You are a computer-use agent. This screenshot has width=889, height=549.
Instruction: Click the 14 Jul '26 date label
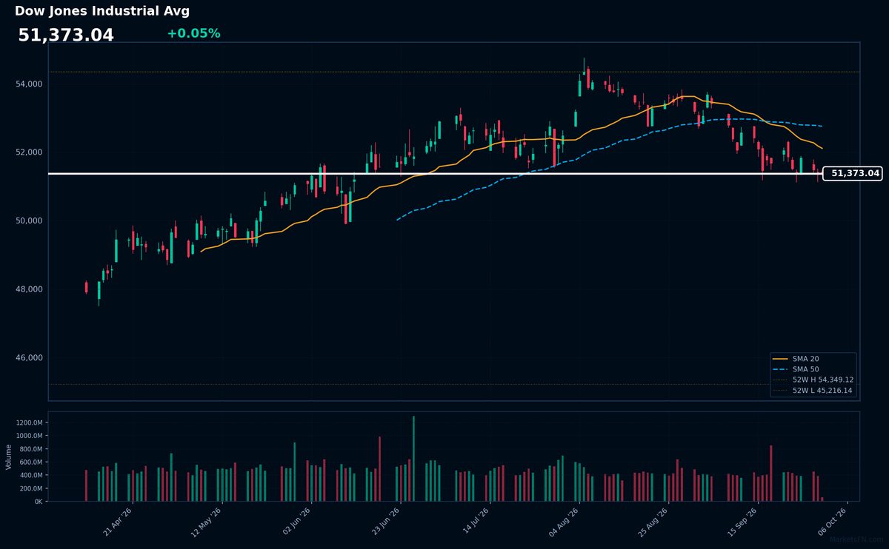[x=475, y=522]
